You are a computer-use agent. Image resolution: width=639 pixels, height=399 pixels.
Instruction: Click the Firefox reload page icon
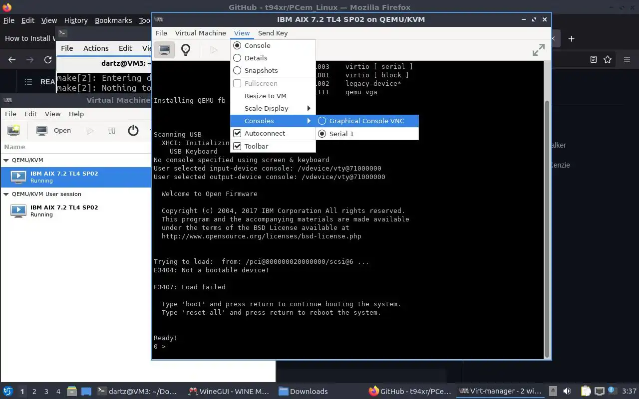point(48,59)
